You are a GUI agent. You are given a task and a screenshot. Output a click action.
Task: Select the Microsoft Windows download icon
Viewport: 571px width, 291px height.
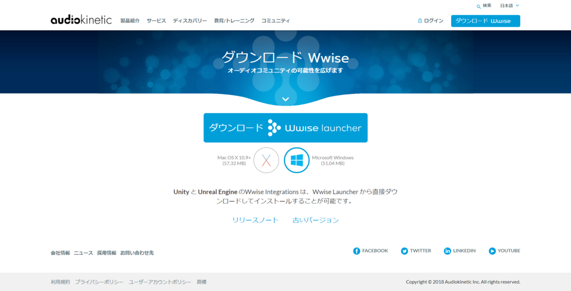click(x=297, y=160)
